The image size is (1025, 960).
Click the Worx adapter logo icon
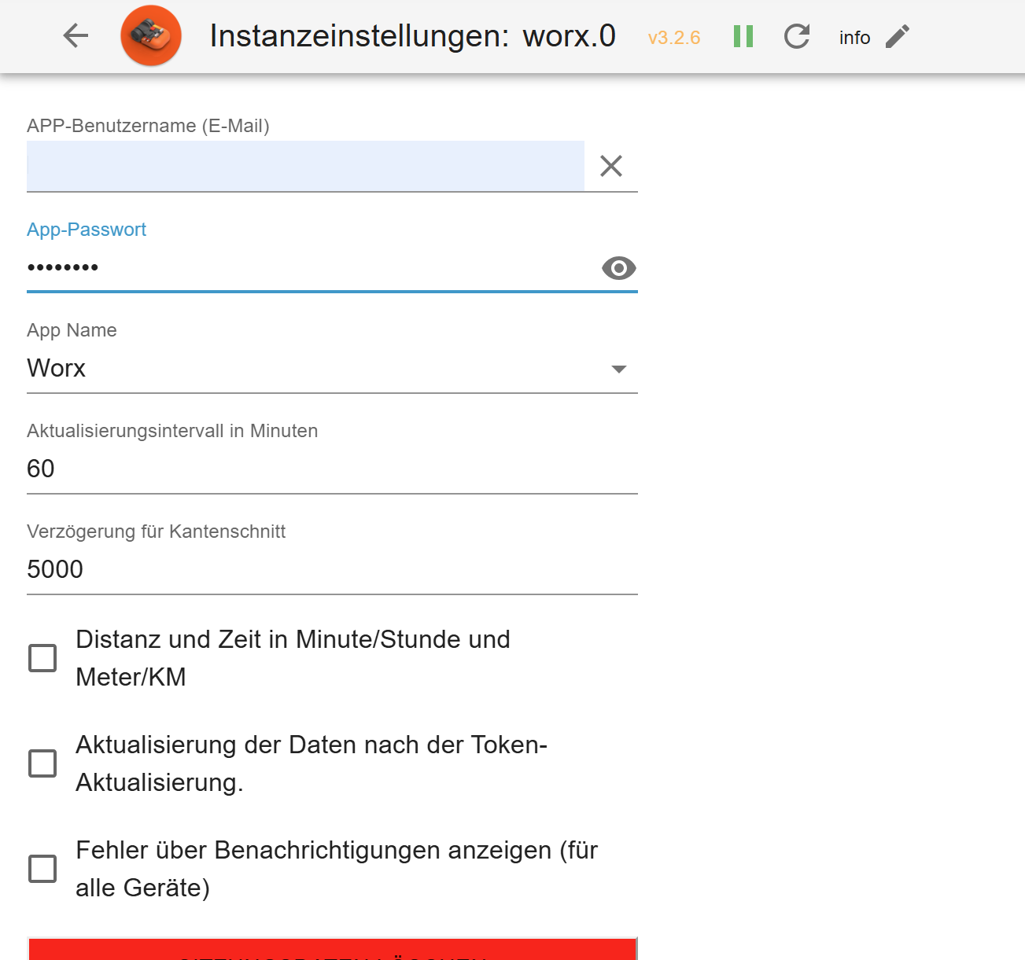[151, 35]
